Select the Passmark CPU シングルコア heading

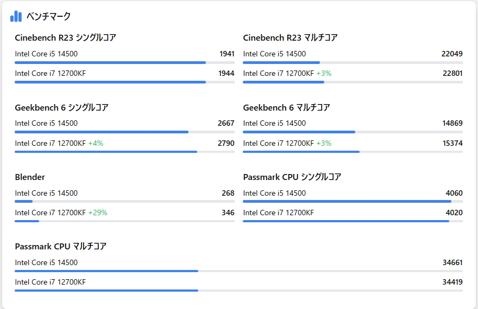pyautogui.click(x=292, y=177)
